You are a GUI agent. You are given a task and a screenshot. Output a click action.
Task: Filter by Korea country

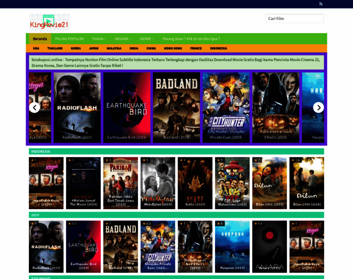pos(76,48)
